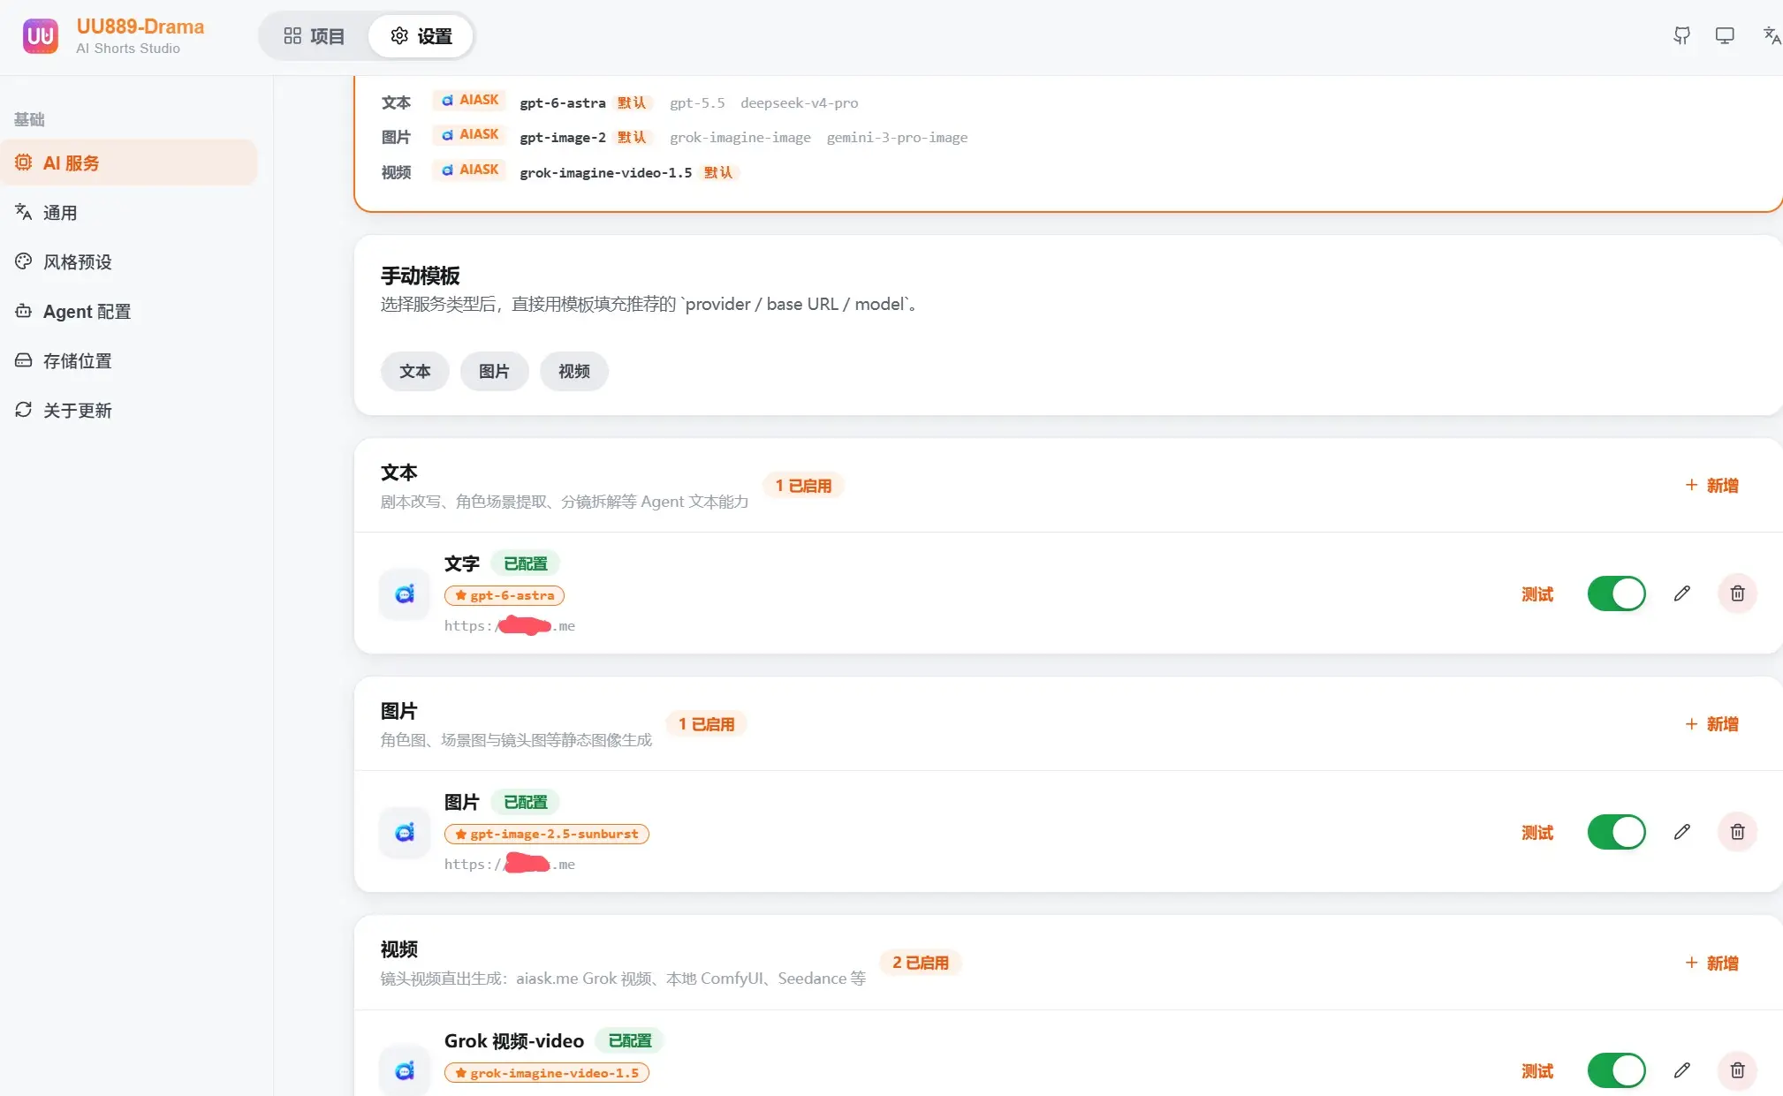Delete the 文字 gpt-6-astra service
This screenshot has height=1096, width=1783.
pyautogui.click(x=1737, y=593)
